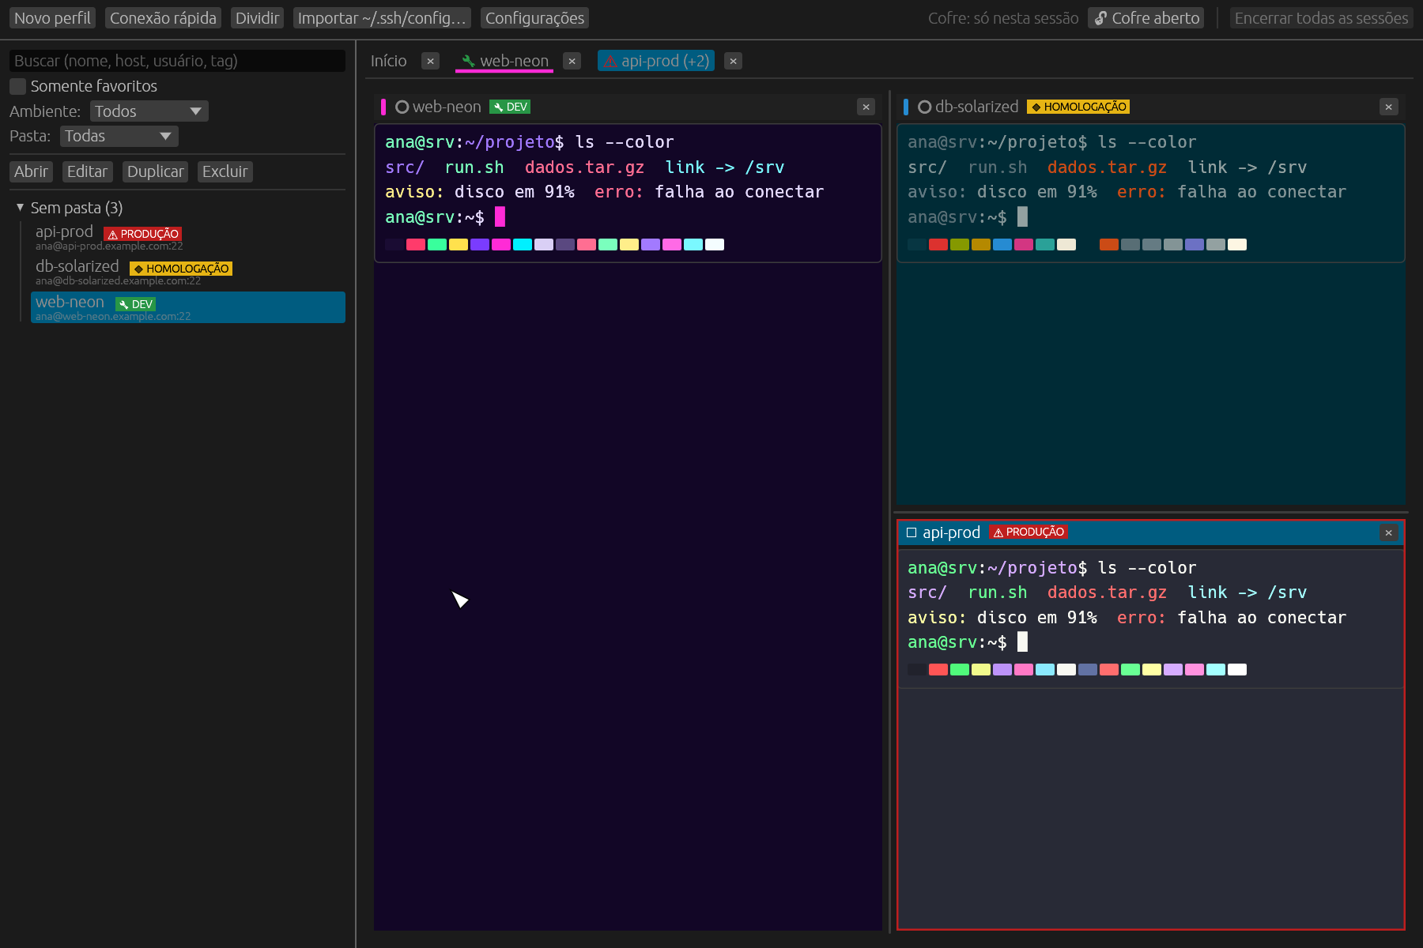
Task: Click the HOMOLOGAÇÃO badge in the profile list
Action: point(181,269)
